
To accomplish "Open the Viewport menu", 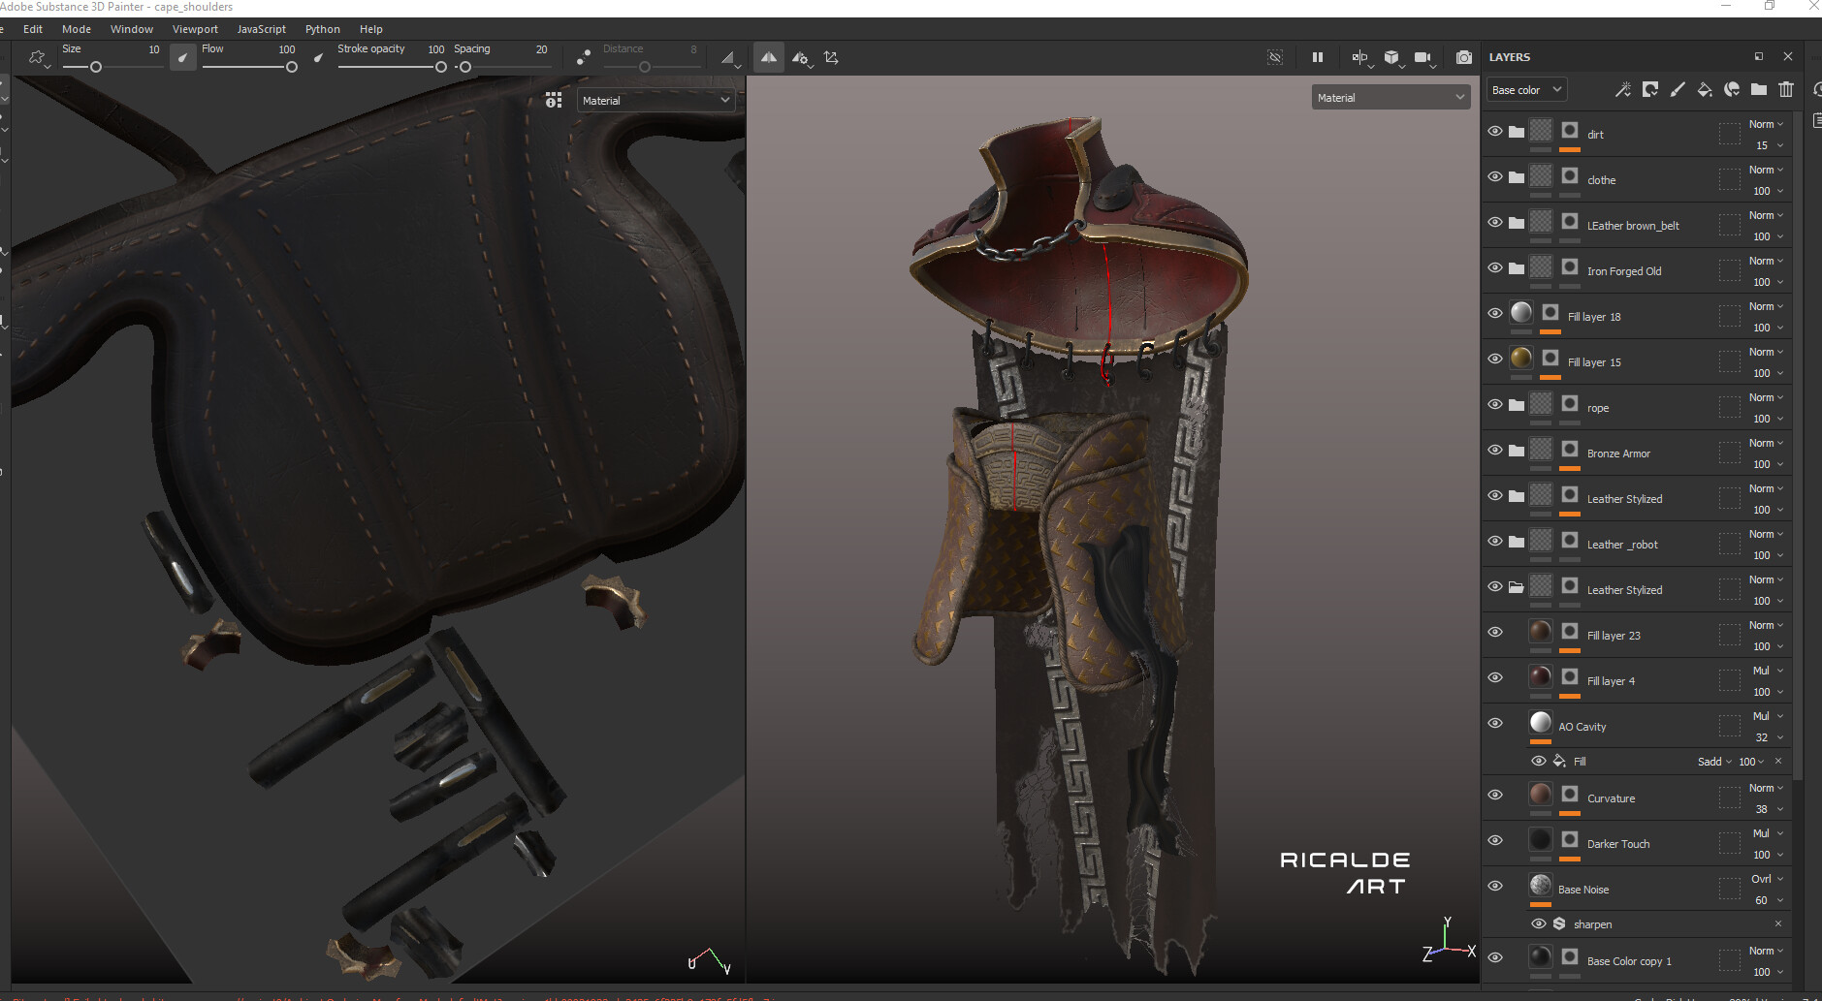I will click(195, 29).
